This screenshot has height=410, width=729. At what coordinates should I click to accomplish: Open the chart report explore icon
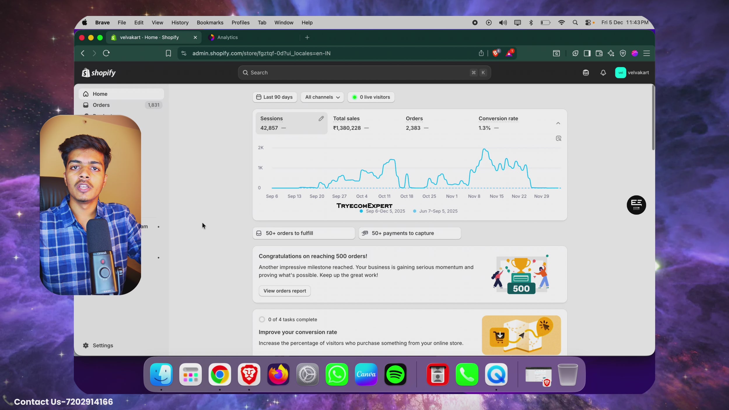[x=558, y=139]
